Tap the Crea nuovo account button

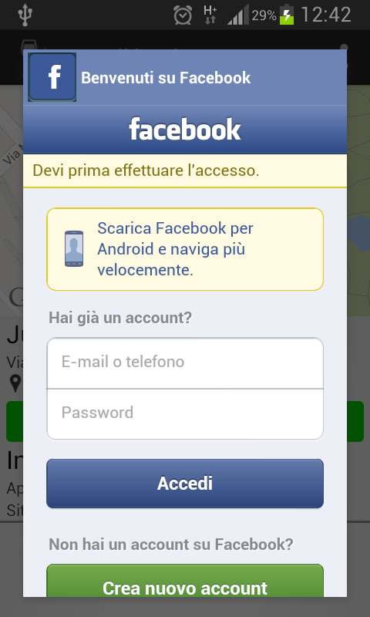(x=185, y=581)
